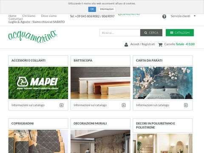Open the CATALOGHI button
Viewport: 204px width, 153px height.
[180, 33]
